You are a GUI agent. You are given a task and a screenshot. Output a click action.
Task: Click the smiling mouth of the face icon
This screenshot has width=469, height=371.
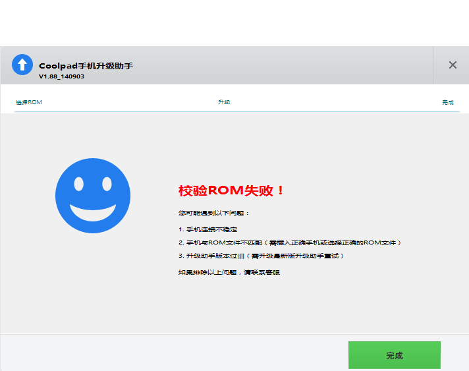(x=93, y=212)
